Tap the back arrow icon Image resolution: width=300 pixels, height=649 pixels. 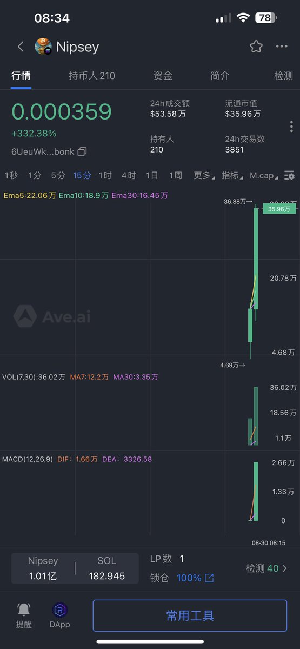pyautogui.click(x=21, y=47)
